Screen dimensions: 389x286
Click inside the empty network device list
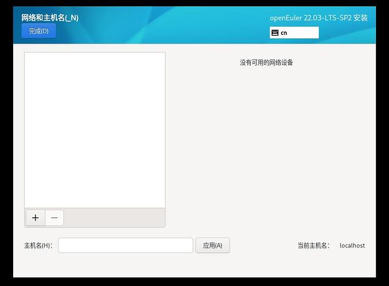[95, 130]
